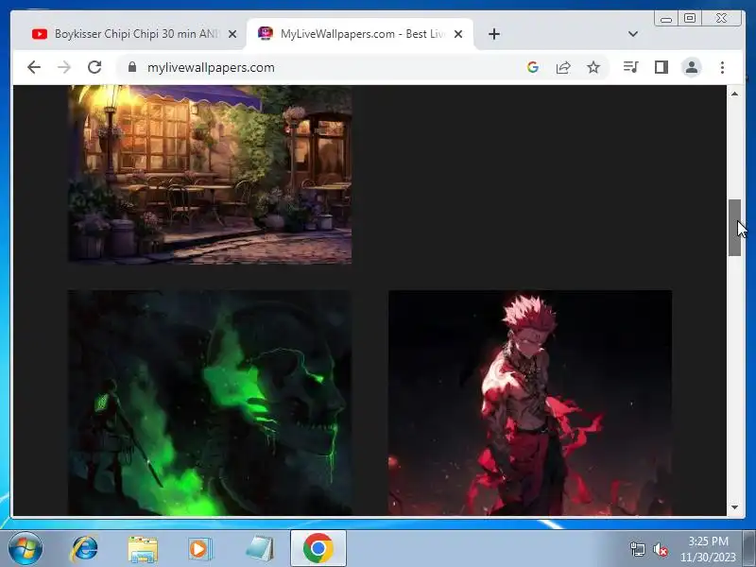The width and height of the screenshot is (756, 567).
Task: Open the cafe street wallpaper thumbnail
Action: (x=210, y=174)
